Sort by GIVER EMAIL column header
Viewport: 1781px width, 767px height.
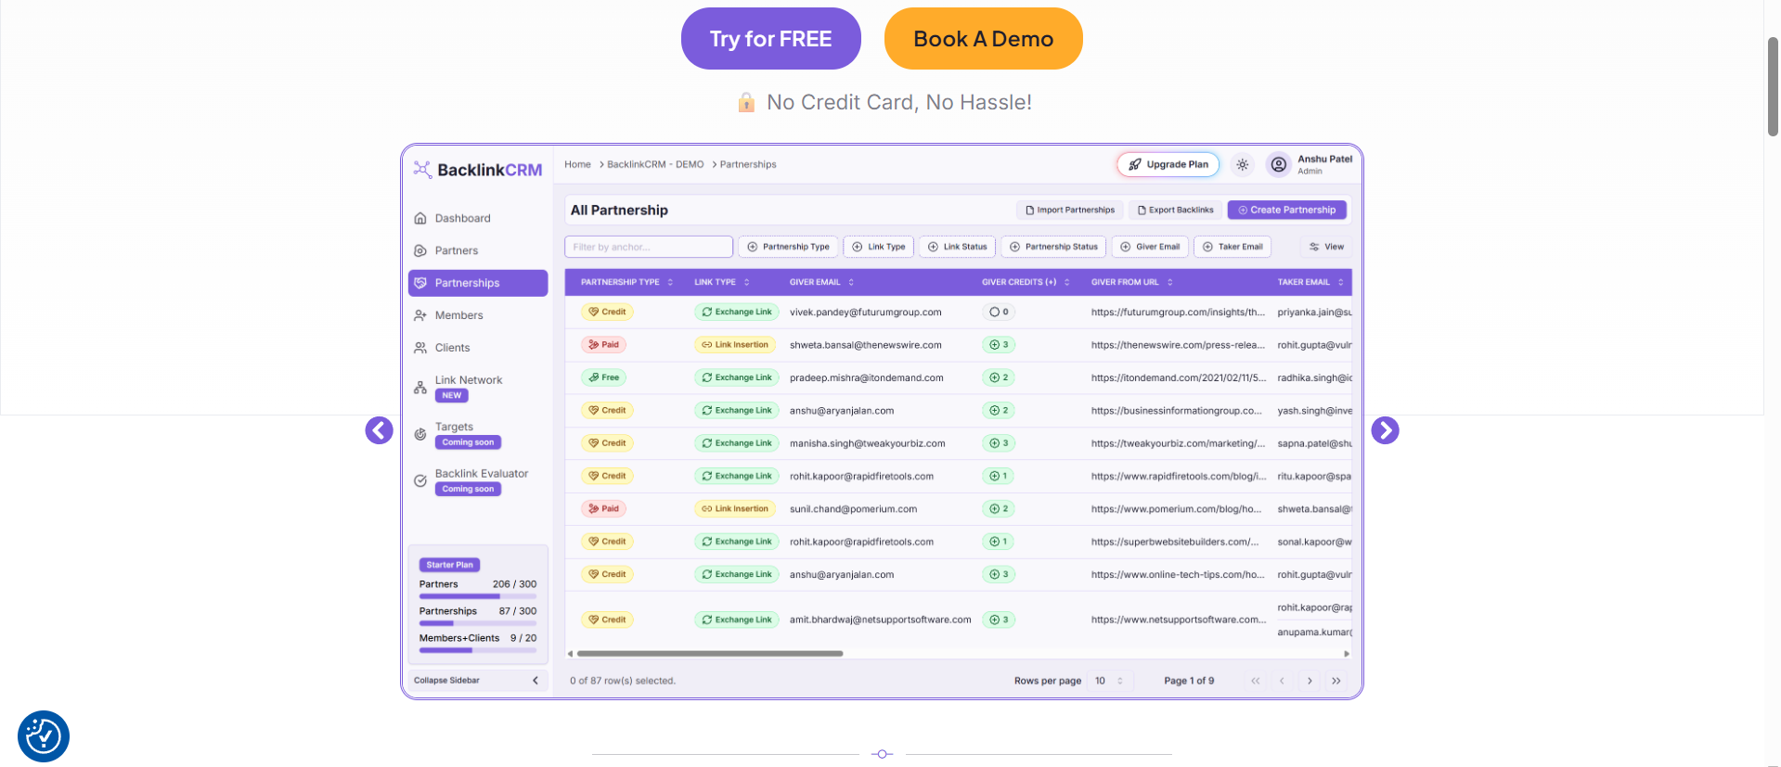tap(821, 282)
